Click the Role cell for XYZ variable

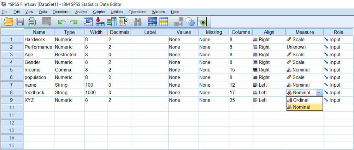pos(338,100)
